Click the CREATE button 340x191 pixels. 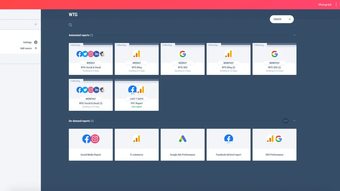pos(282,19)
